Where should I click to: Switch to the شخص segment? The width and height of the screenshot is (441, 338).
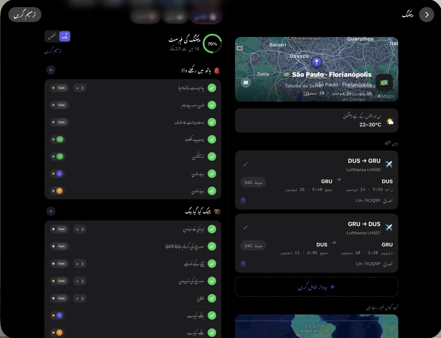coord(52,36)
